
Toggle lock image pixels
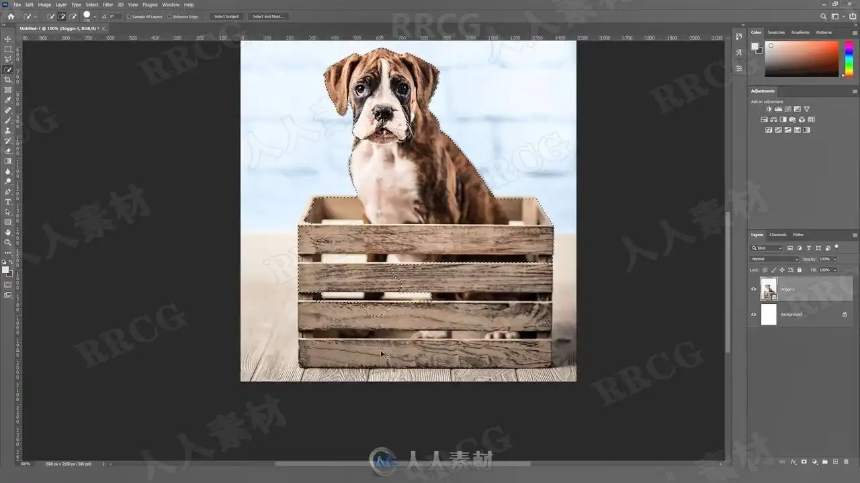[773, 270]
